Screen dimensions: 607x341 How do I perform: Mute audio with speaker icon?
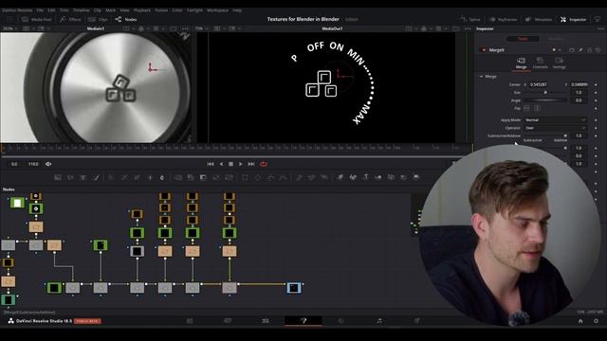click(x=48, y=164)
